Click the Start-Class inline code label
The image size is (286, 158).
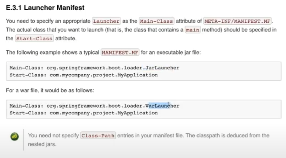(x=34, y=39)
